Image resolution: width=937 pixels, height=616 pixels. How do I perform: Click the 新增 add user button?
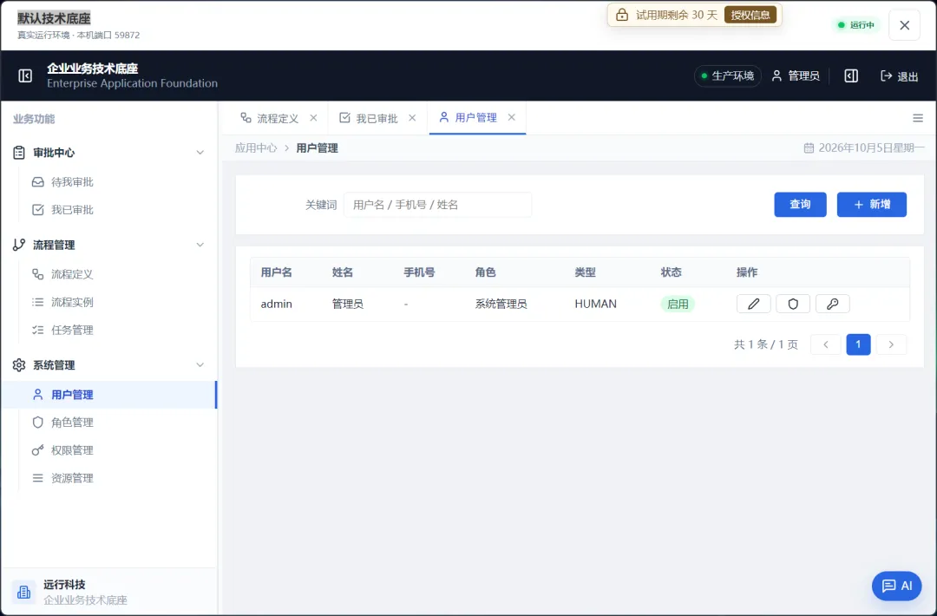pos(871,205)
